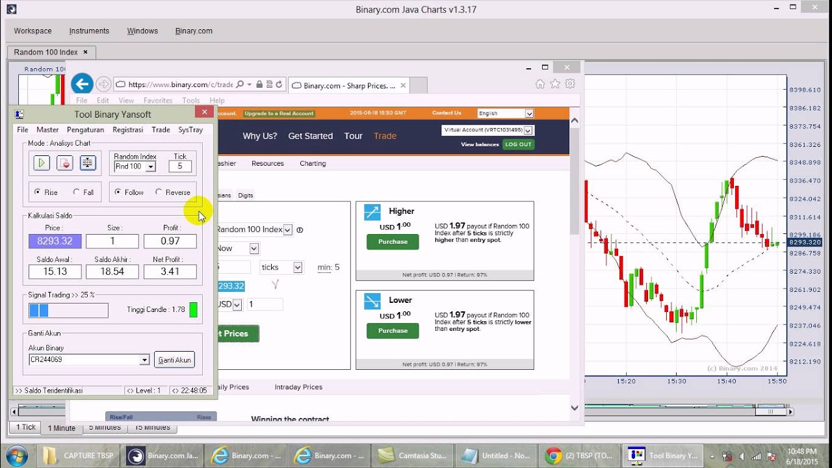The height and width of the screenshot is (468, 832).
Task: Click the info icon beside Random 100 Index
Action: pyautogui.click(x=300, y=229)
